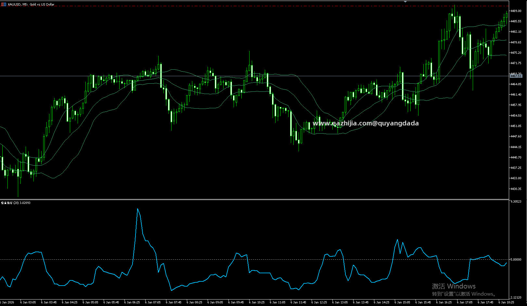The width and height of the screenshot is (527, 306).
Task: Click time label "6 Jan 08:25"
Action: 194,302
